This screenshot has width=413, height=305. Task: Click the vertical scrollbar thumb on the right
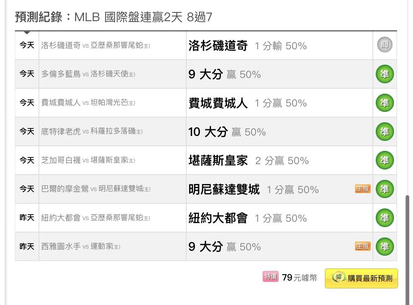(x=407, y=249)
